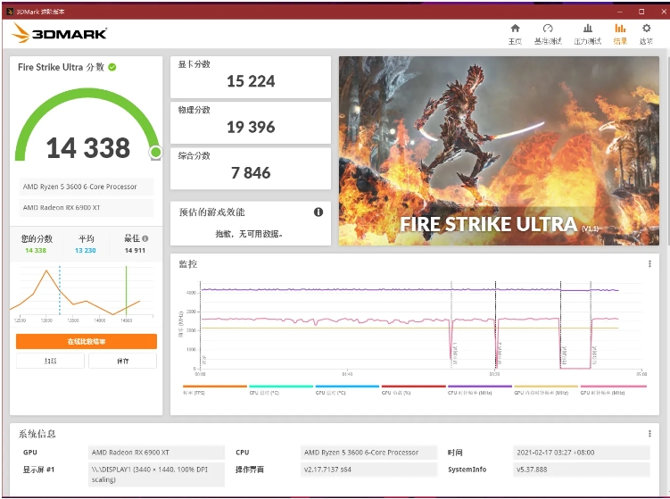This screenshot has height=499, width=670.
Task: Click the load (加载) button
Action: click(51, 361)
